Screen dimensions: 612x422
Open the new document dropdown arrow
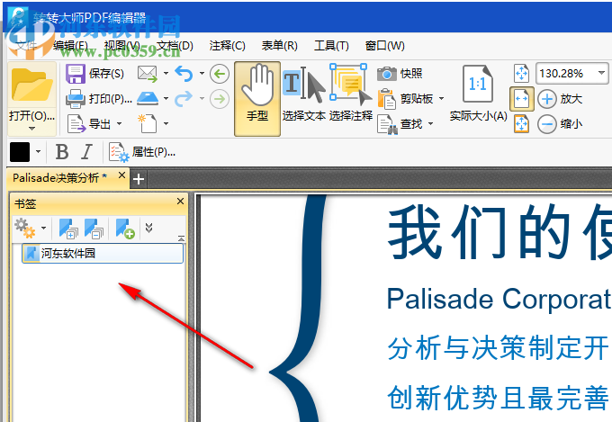166,124
